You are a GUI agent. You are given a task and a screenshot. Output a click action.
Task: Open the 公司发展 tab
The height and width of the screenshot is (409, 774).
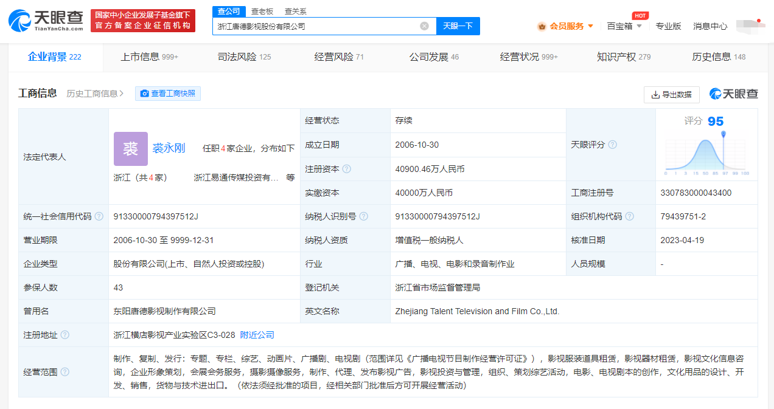(x=434, y=57)
